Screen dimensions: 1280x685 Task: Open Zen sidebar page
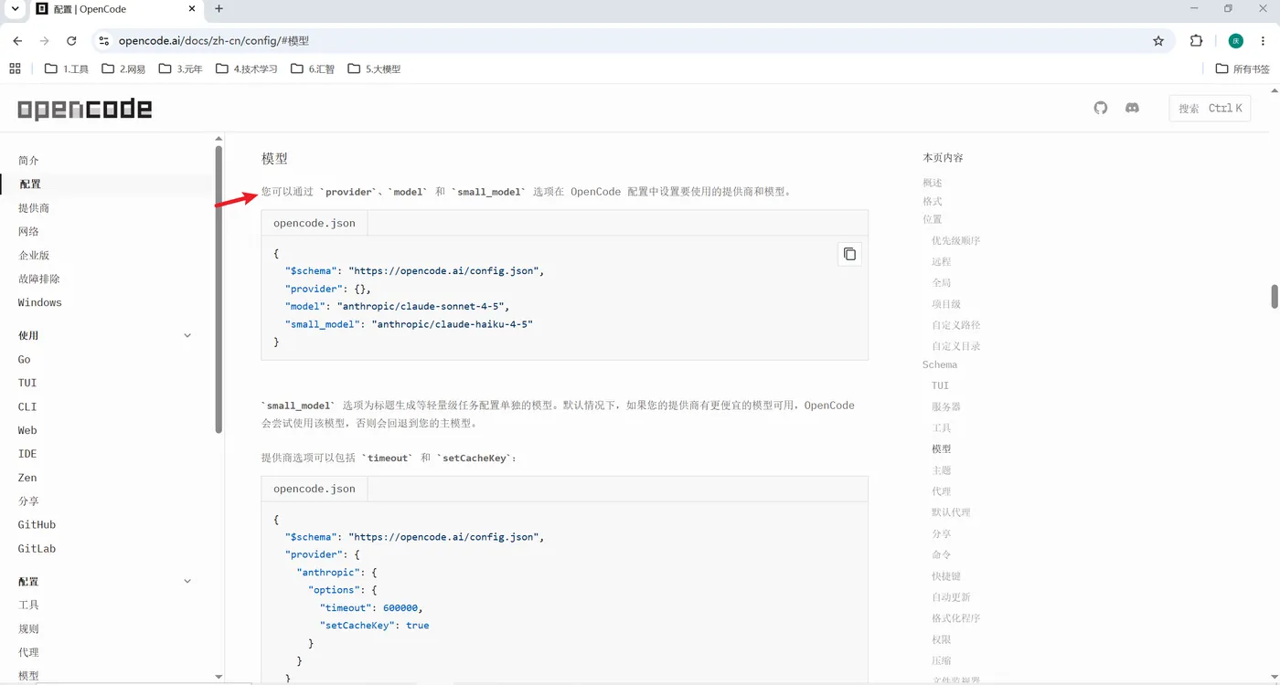point(27,478)
